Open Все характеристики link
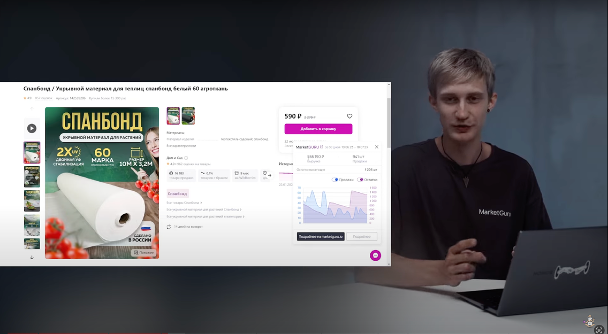 coord(181,146)
